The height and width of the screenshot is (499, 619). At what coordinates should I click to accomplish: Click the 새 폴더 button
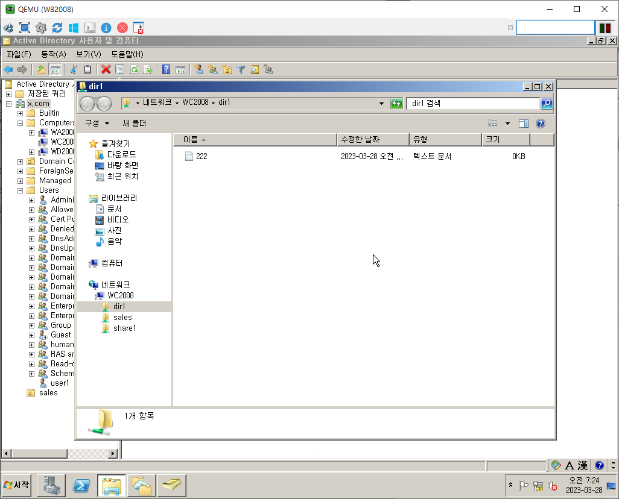click(134, 124)
